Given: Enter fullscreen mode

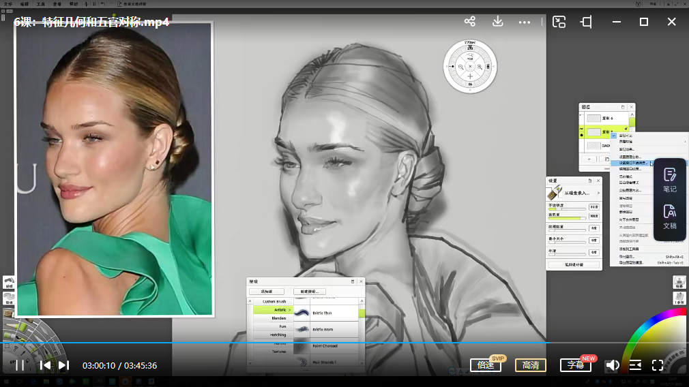Looking at the screenshot, I should pyautogui.click(x=658, y=365).
